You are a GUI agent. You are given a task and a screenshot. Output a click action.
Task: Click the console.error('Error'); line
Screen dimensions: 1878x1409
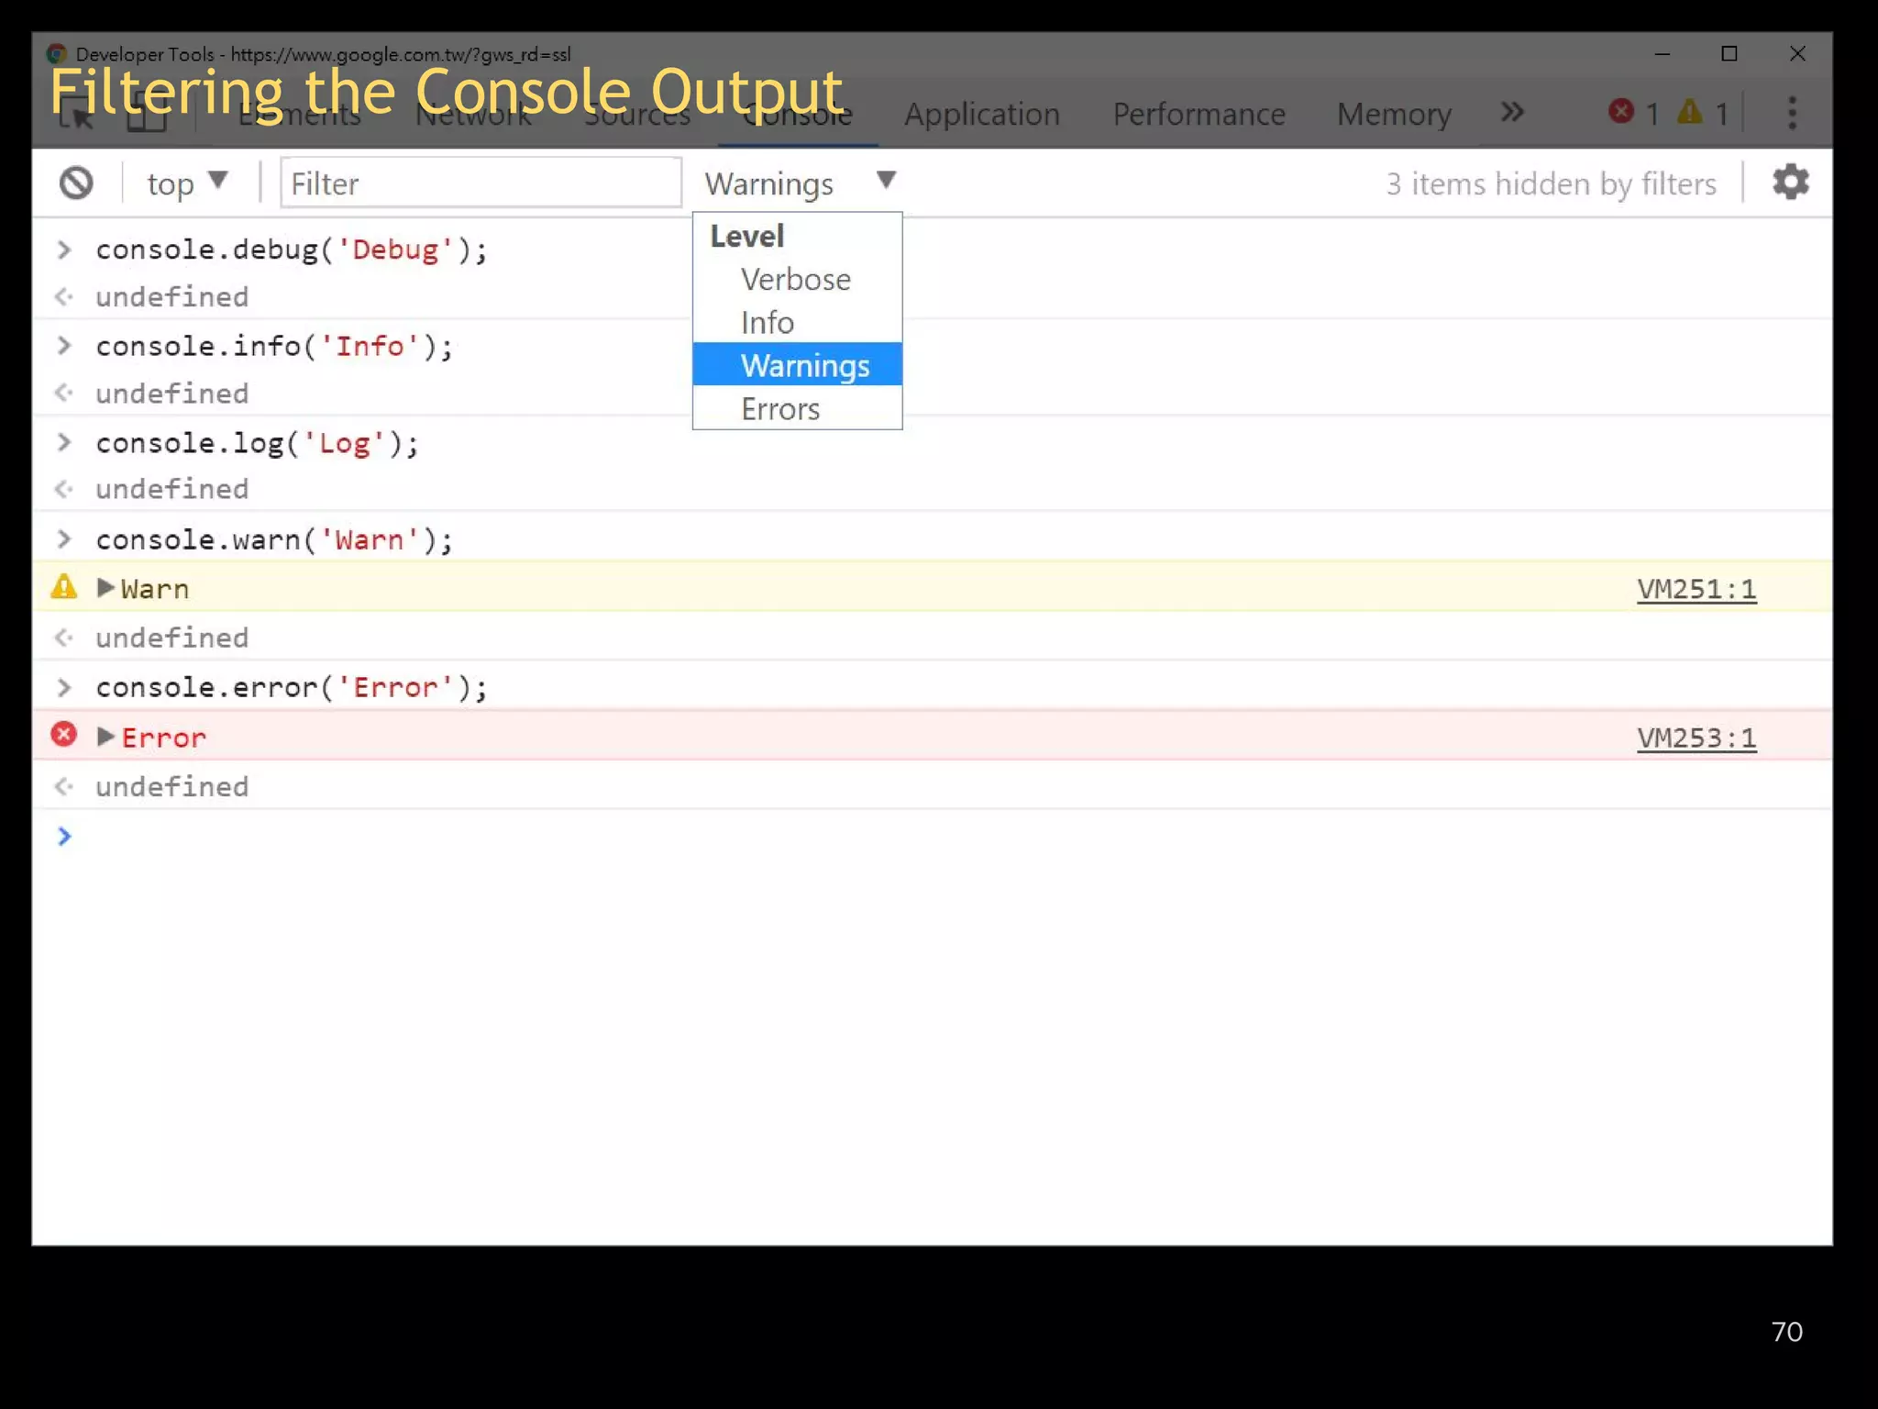click(292, 687)
